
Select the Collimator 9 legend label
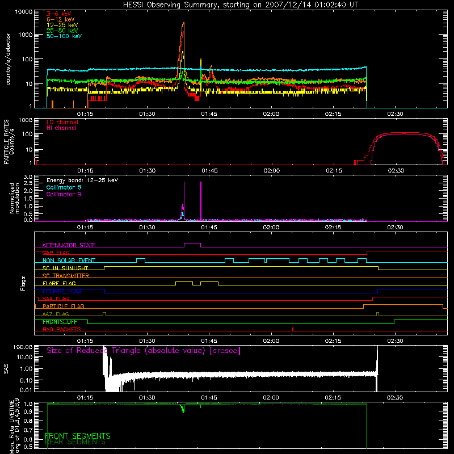coord(64,194)
